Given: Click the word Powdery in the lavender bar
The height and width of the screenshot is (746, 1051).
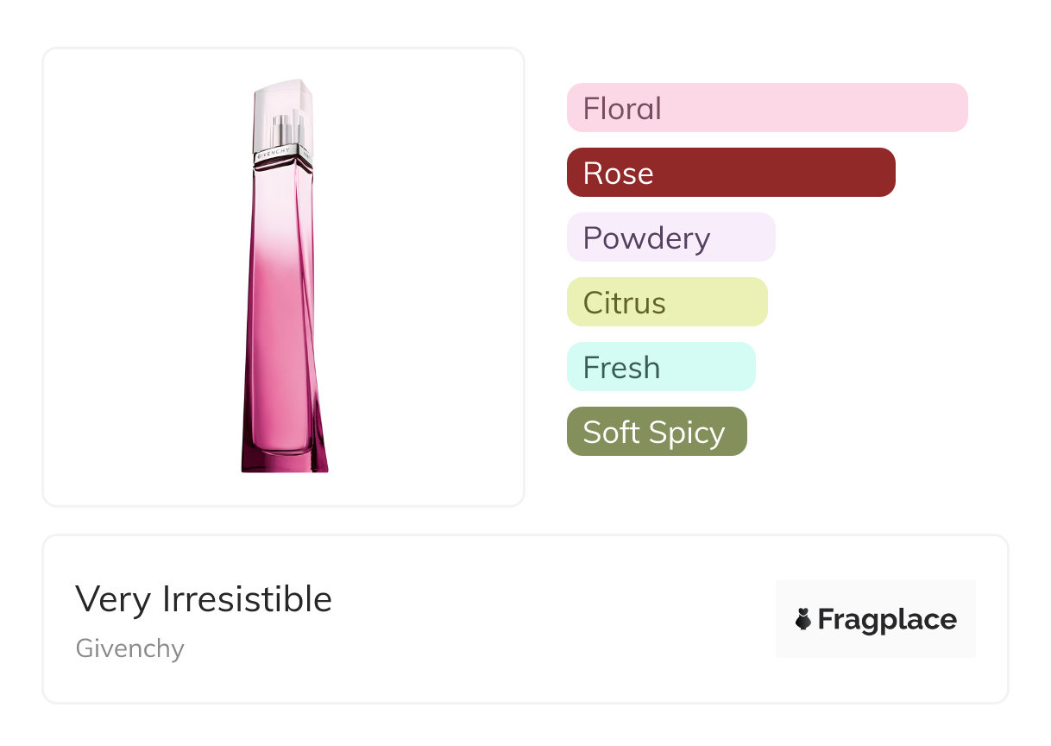Looking at the screenshot, I should tap(646, 237).
